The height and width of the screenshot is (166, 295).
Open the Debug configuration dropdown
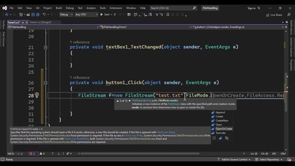66,14
